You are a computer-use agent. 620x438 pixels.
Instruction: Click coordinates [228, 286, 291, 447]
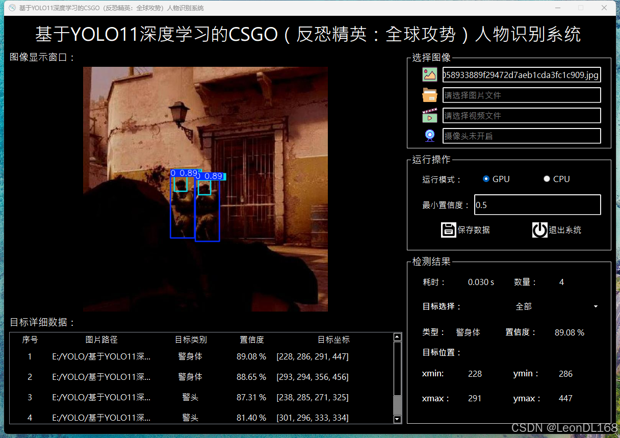pos(313,356)
